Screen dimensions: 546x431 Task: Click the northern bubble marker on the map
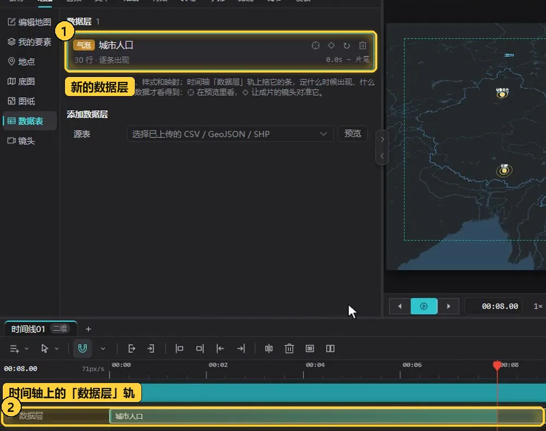pos(502,94)
